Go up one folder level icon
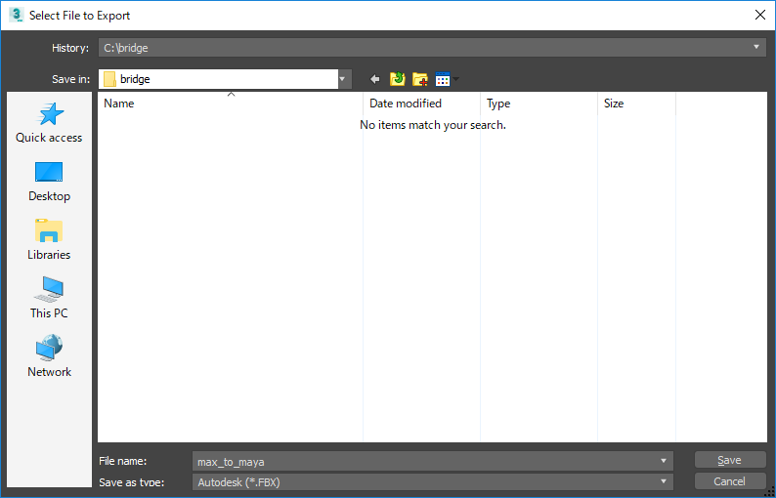This screenshot has height=498, width=776. (398, 79)
